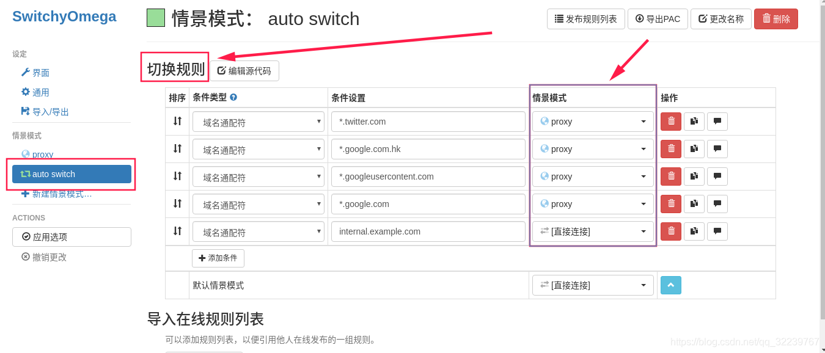Click 导出PAC button
This screenshot has width=825, height=353.
[658, 19]
